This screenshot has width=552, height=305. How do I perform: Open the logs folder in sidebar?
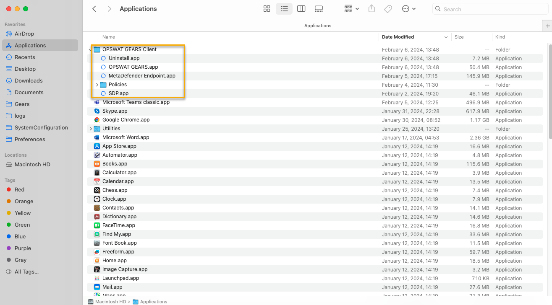pos(40,116)
